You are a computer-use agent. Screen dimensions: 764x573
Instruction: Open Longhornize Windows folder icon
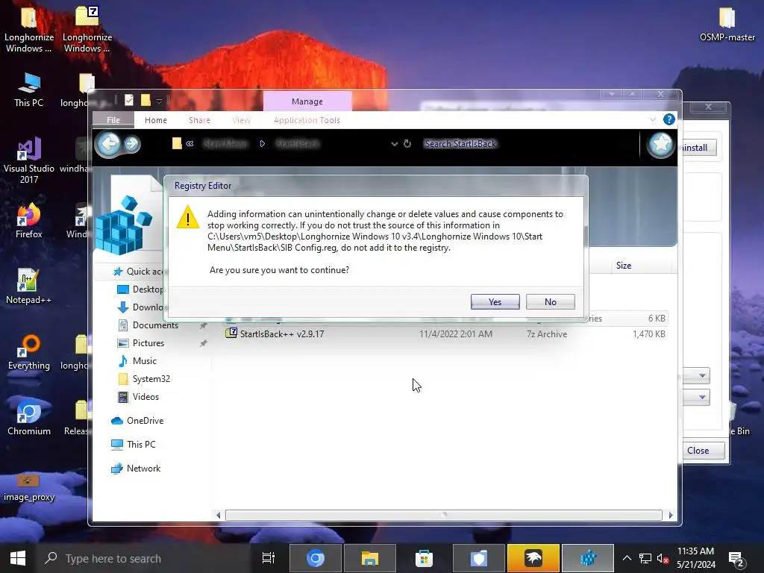pos(29,29)
